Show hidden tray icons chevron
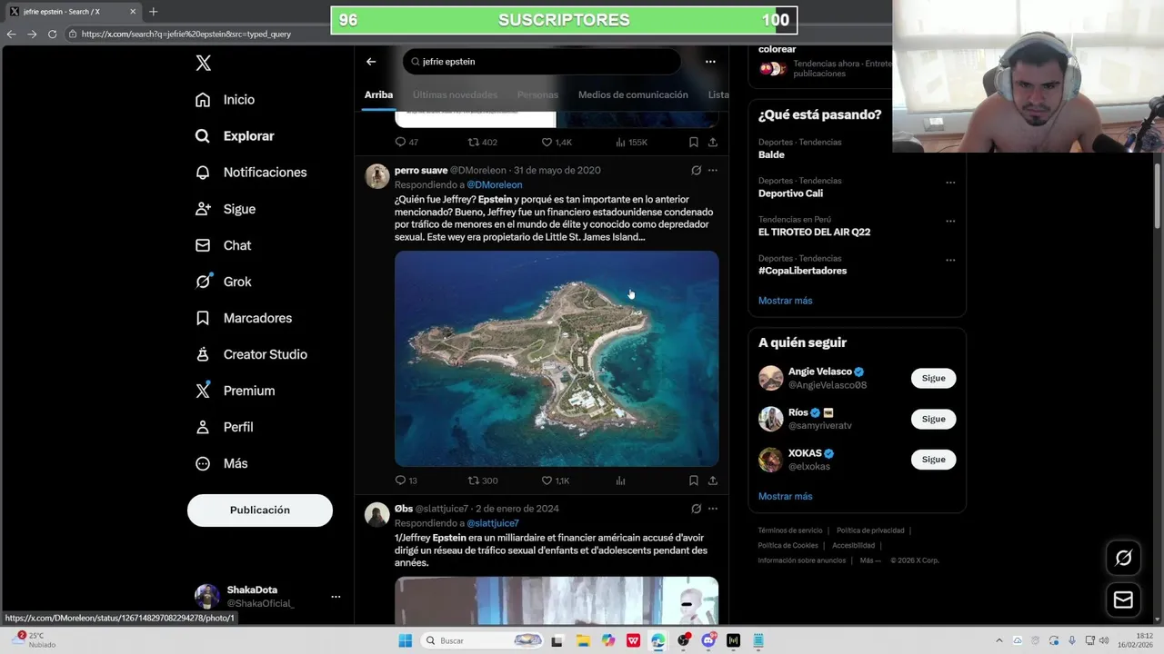This screenshot has height=654, width=1164. tap(998, 640)
